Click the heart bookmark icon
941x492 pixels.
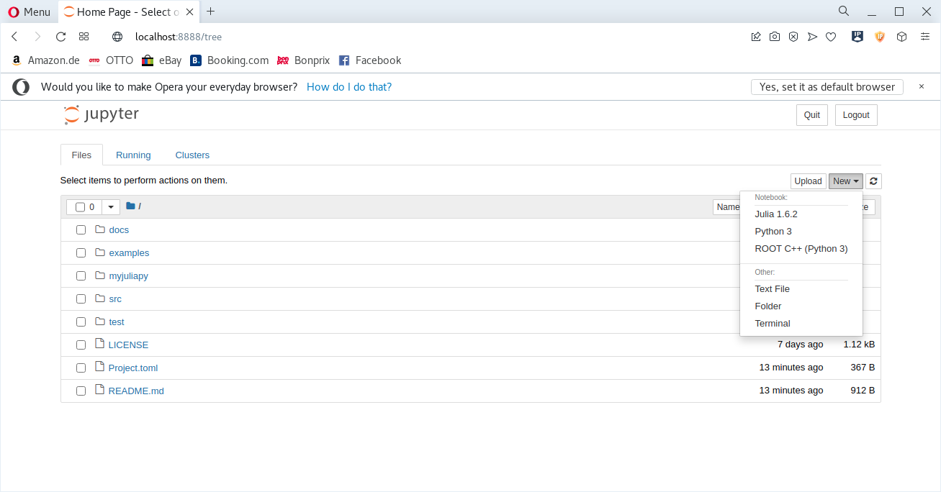pyautogui.click(x=831, y=37)
